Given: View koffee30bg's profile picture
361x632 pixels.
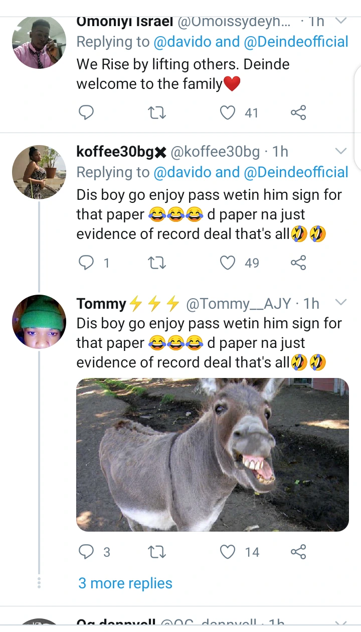Looking at the screenshot, I should click(39, 172).
